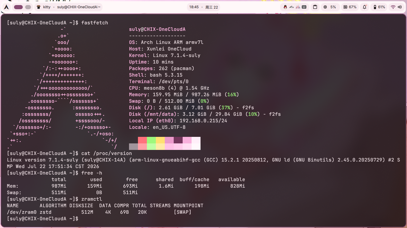Switch to the inactive gray workspace pill

click(x=28, y=7)
